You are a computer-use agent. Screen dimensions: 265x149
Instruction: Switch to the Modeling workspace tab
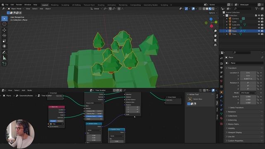click(55, 5)
